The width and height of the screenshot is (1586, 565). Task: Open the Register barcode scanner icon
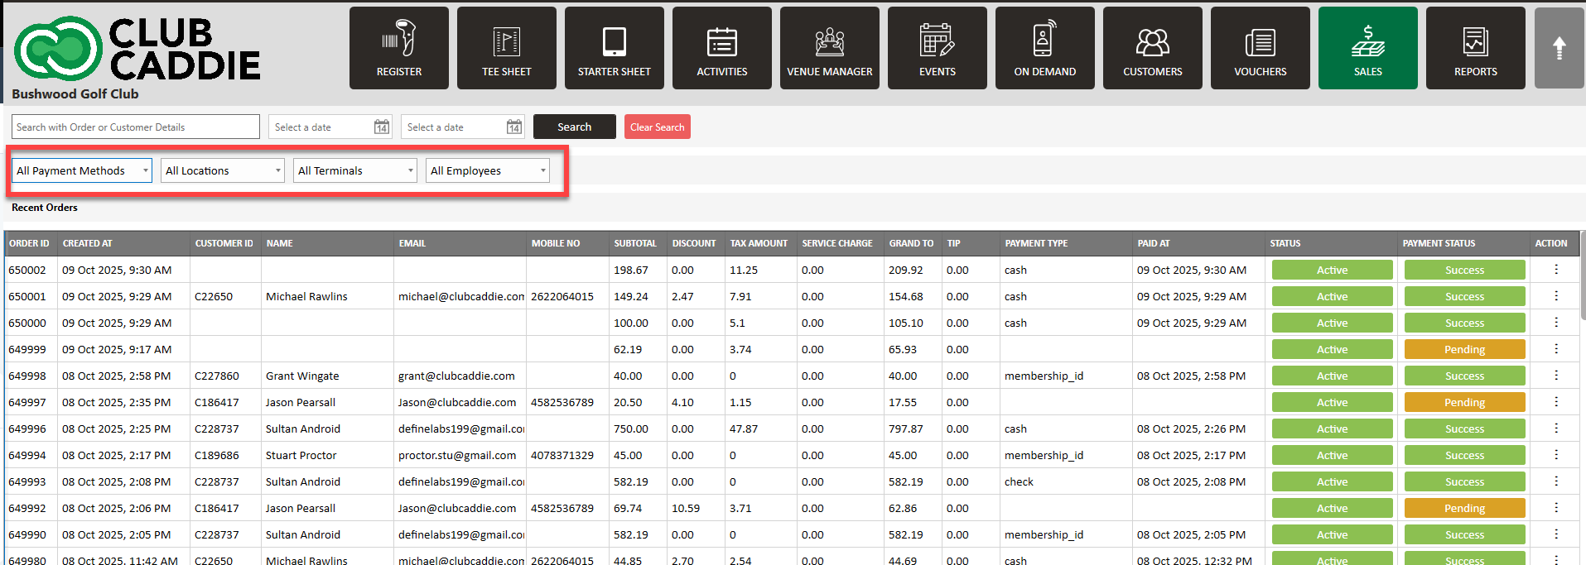click(x=399, y=40)
